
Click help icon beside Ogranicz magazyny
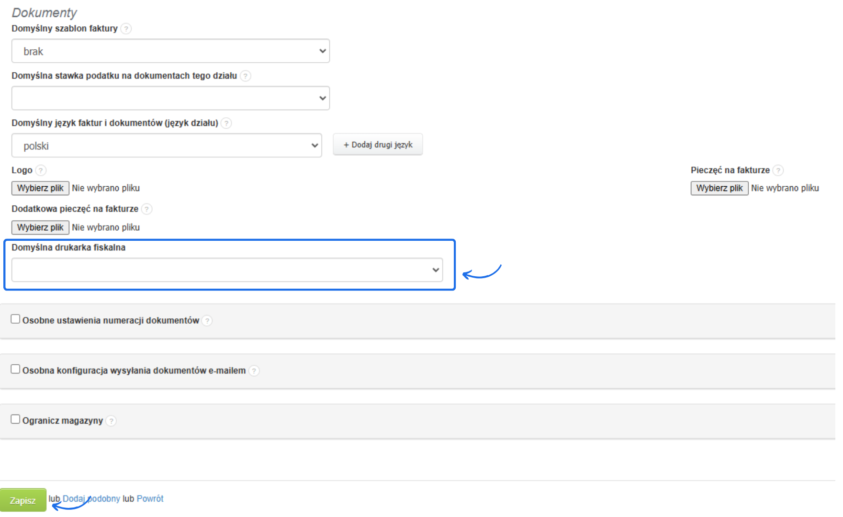pyautogui.click(x=111, y=421)
